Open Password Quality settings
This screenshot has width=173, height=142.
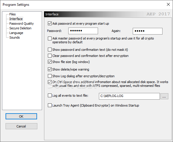(x=21, y=24)
